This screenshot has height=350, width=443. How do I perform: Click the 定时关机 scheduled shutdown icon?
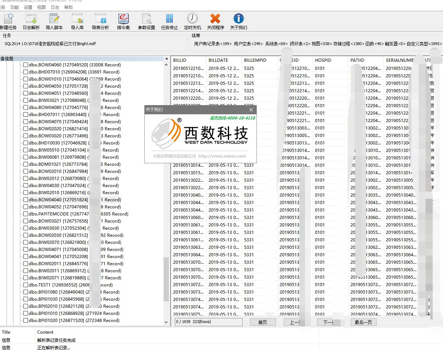click(x=193, y=21)
